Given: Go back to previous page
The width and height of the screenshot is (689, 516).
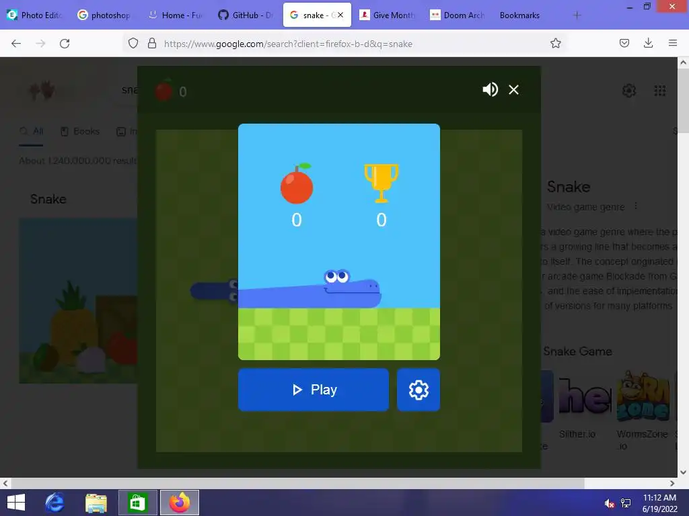Looking at the screenshot, I should (x=16, y=43).
